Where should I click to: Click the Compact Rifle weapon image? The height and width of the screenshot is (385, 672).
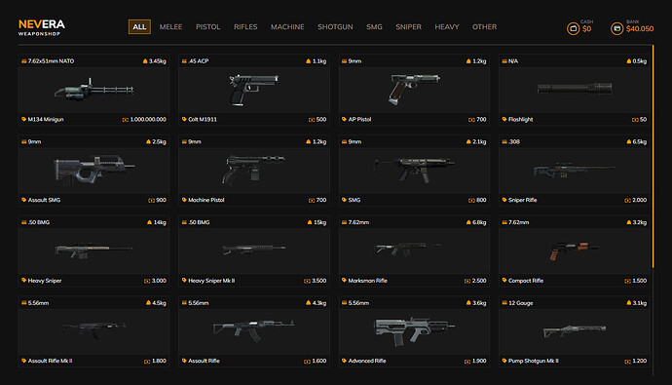(x=575, y=250)
